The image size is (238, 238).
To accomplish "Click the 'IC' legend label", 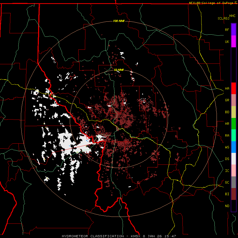I will [227, 171].
